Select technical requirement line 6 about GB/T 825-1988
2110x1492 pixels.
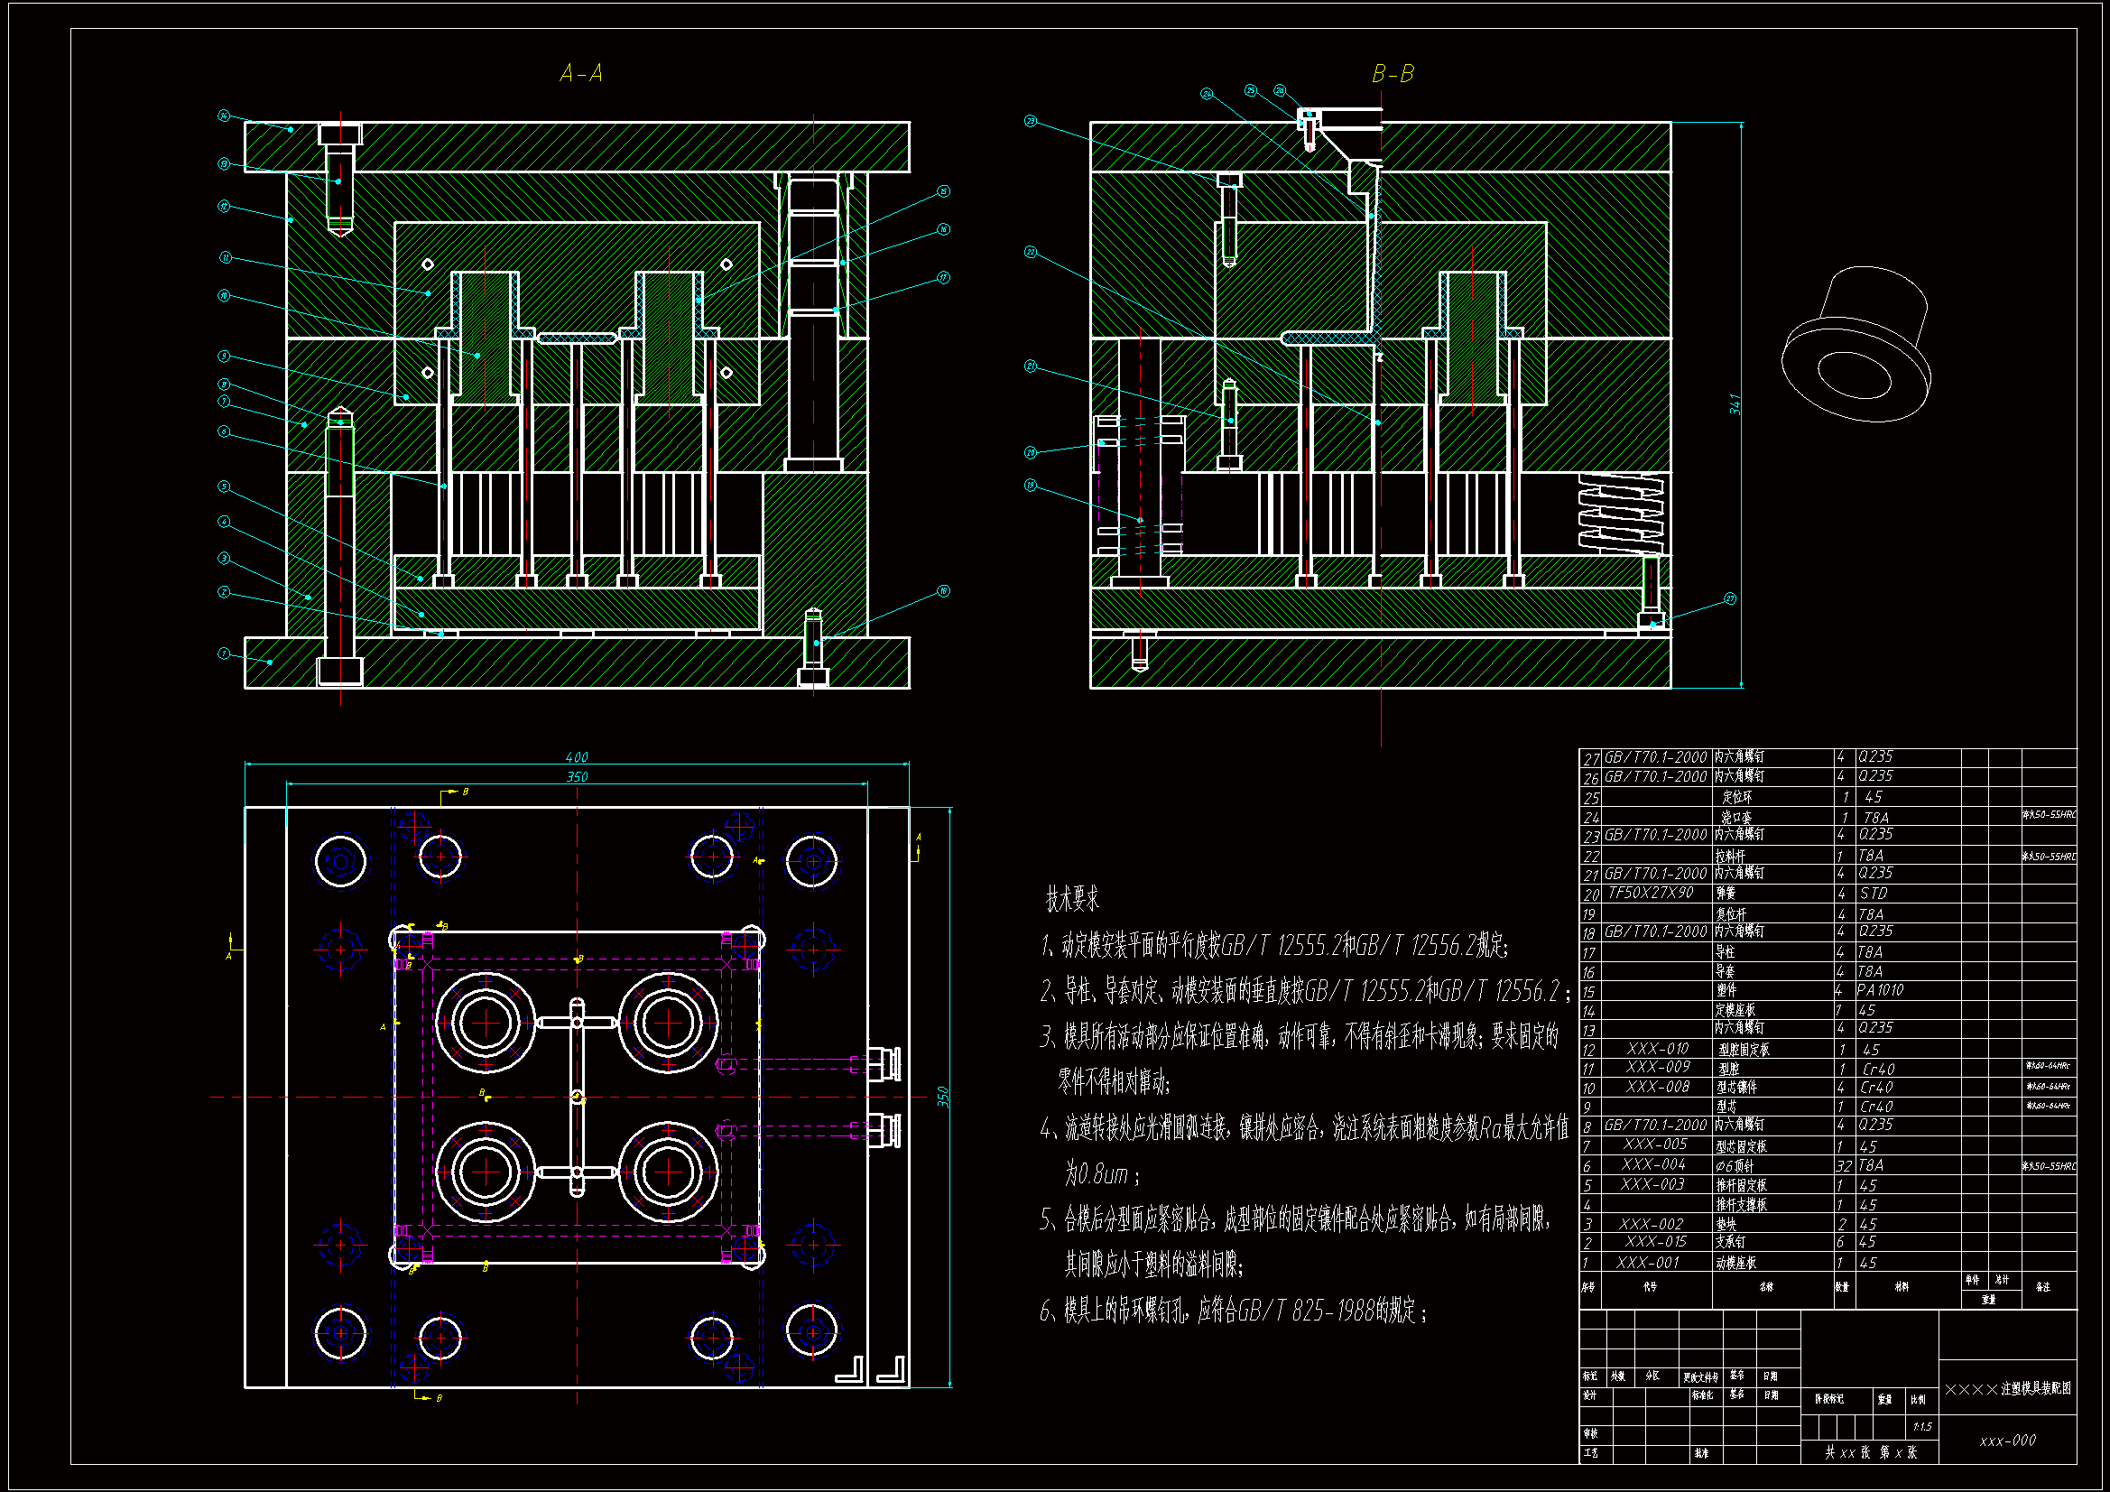pyautogui.click(x=1233, y=1311)
